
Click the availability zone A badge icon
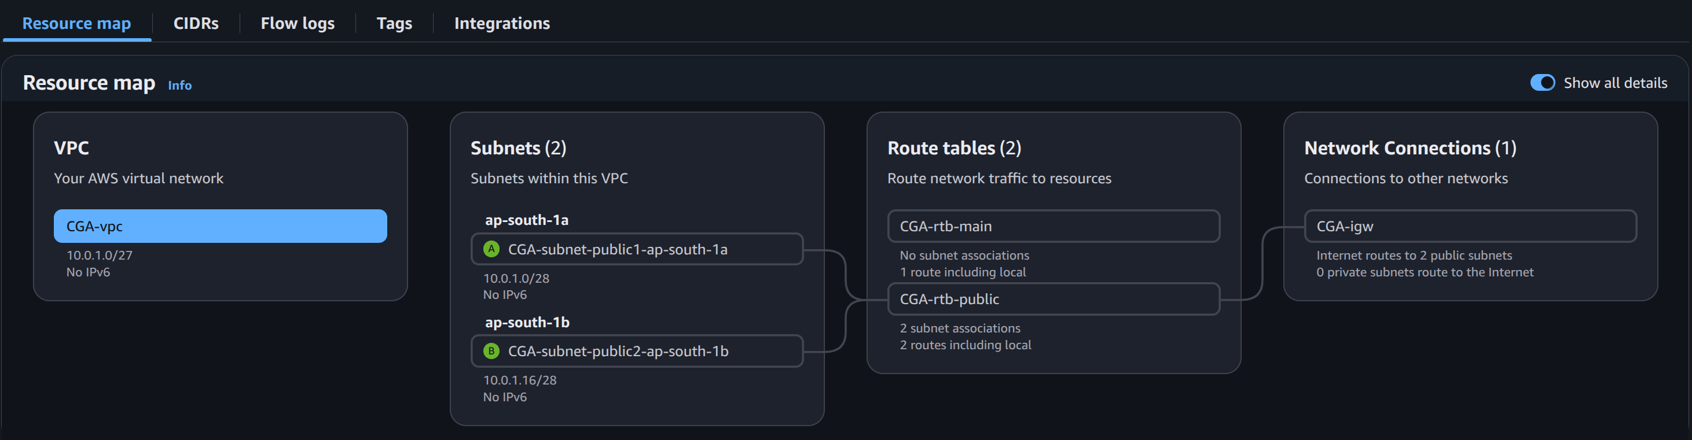(x=490, y=249)
